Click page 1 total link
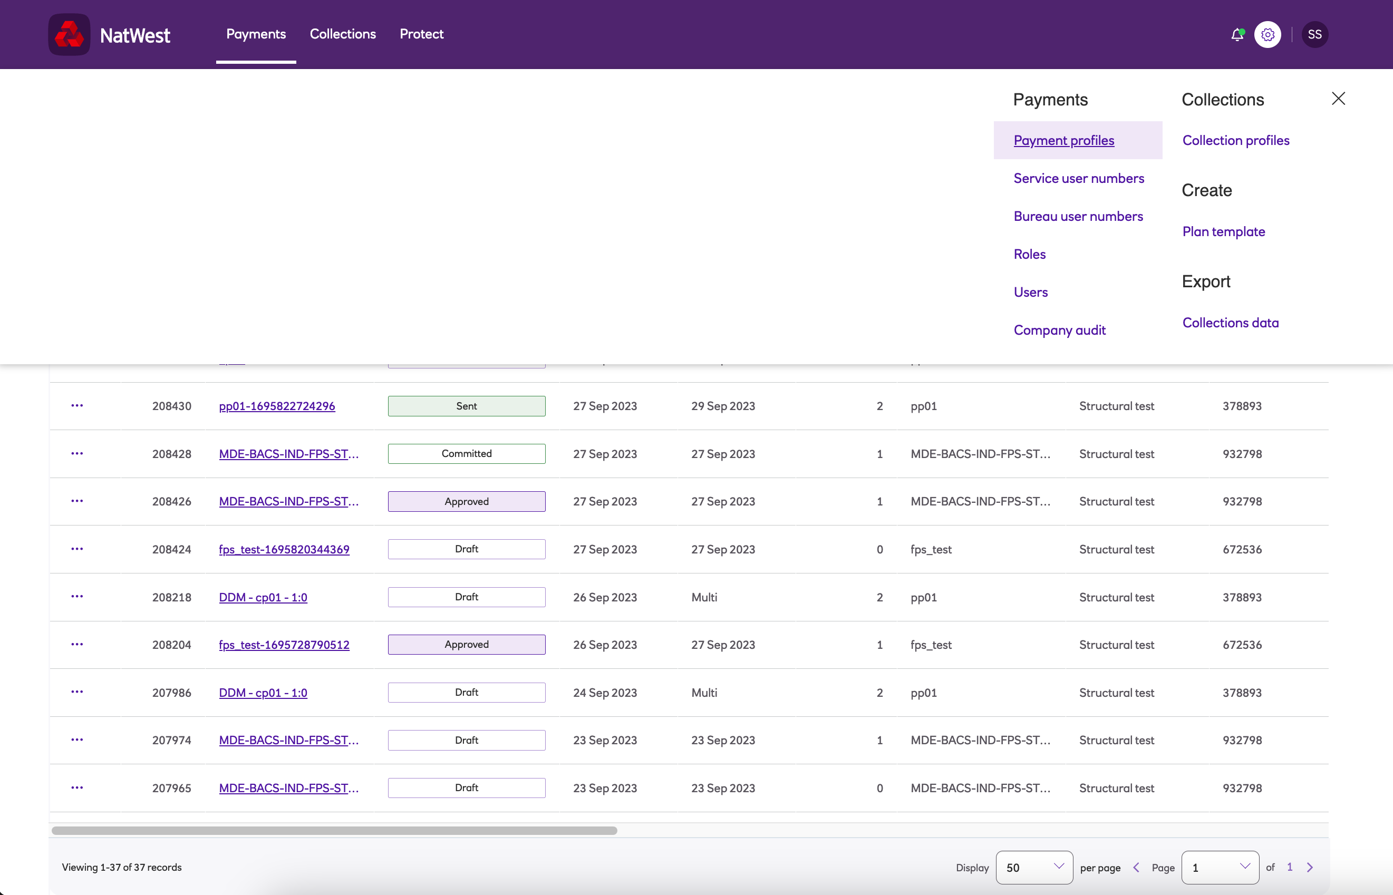 [1290, 867]
